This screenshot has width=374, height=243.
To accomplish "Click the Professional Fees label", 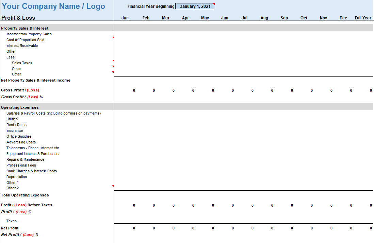I will [21, 166].
